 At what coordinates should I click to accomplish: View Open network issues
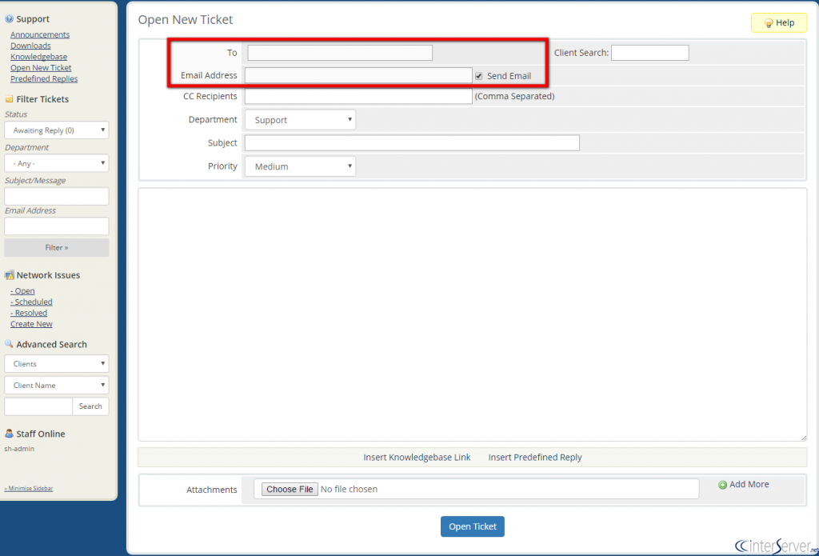[x=22, y=291]
